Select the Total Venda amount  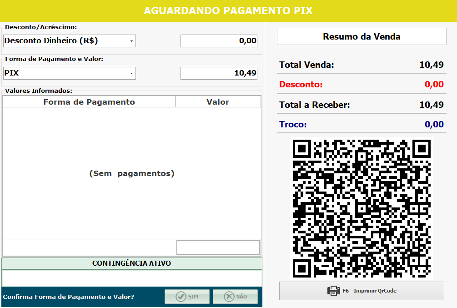pyautogui.click(x=431, y=65)
